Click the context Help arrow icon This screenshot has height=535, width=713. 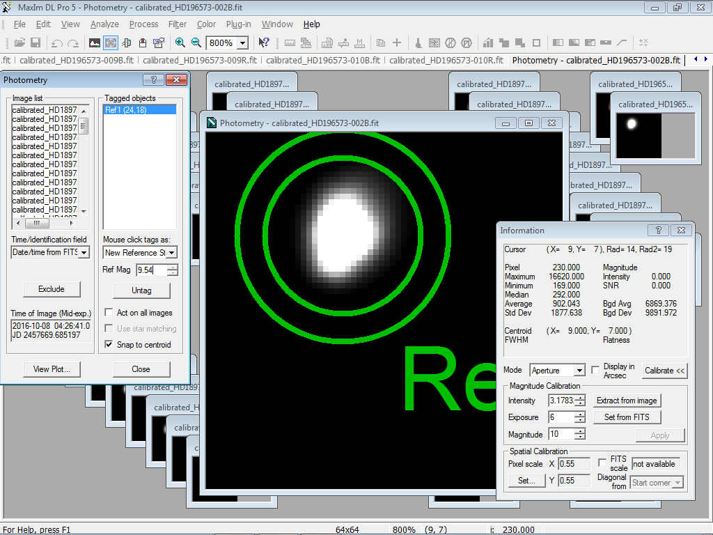point(264,42)
